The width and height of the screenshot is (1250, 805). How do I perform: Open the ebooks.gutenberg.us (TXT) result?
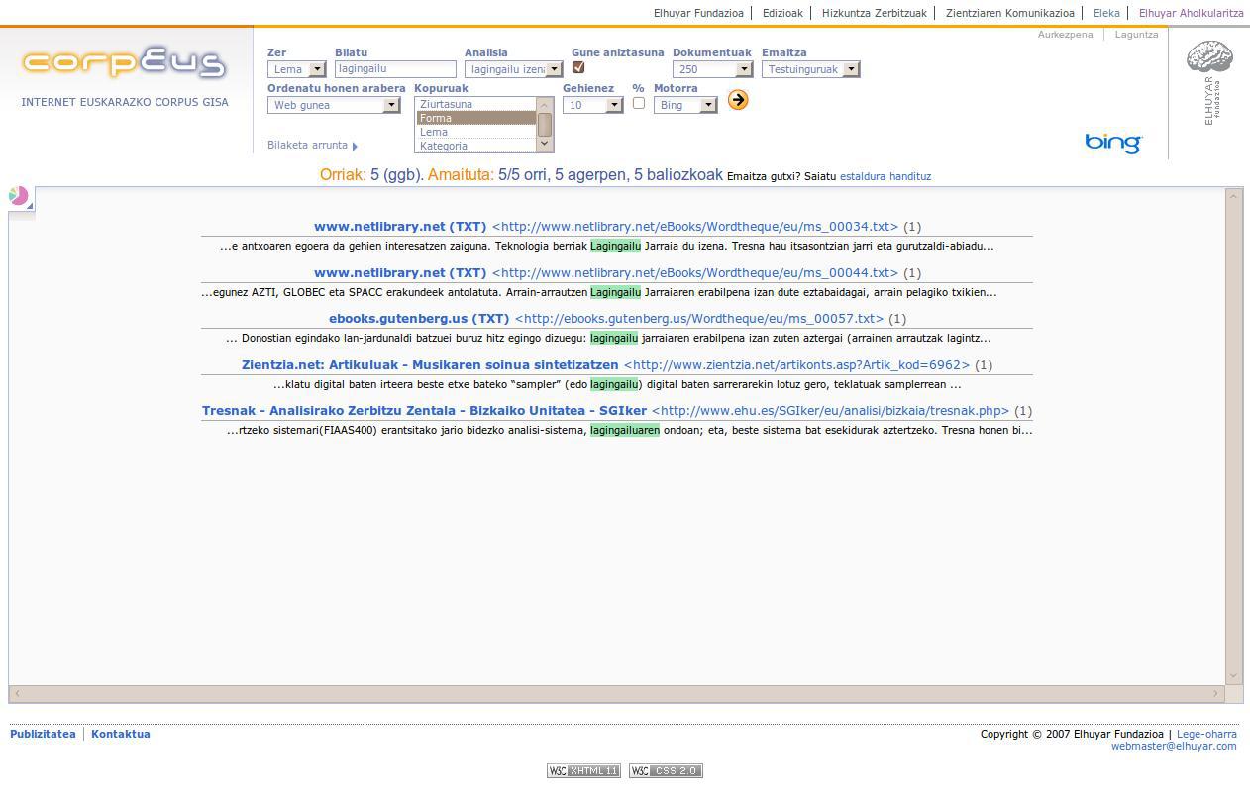pos(606,319)
